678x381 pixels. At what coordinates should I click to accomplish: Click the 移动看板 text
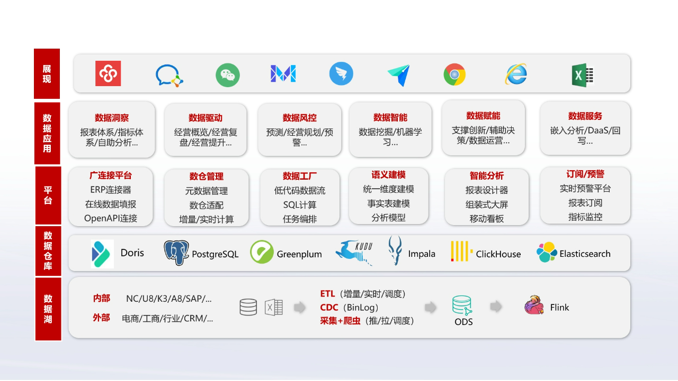(487, 218)
